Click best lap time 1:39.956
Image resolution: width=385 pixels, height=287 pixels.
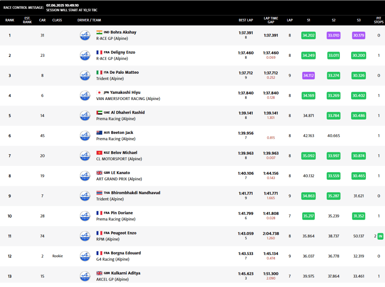[x=246, y=133]
